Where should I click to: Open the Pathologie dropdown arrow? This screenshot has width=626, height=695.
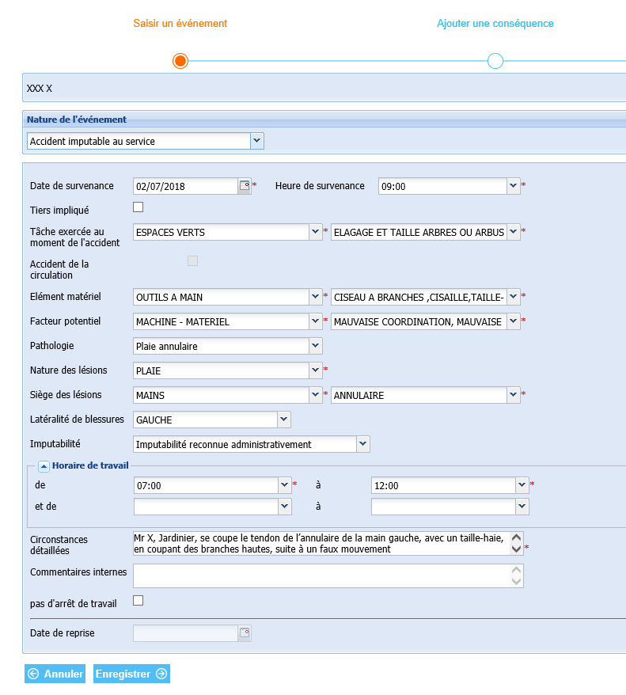(x=316, y=346)
